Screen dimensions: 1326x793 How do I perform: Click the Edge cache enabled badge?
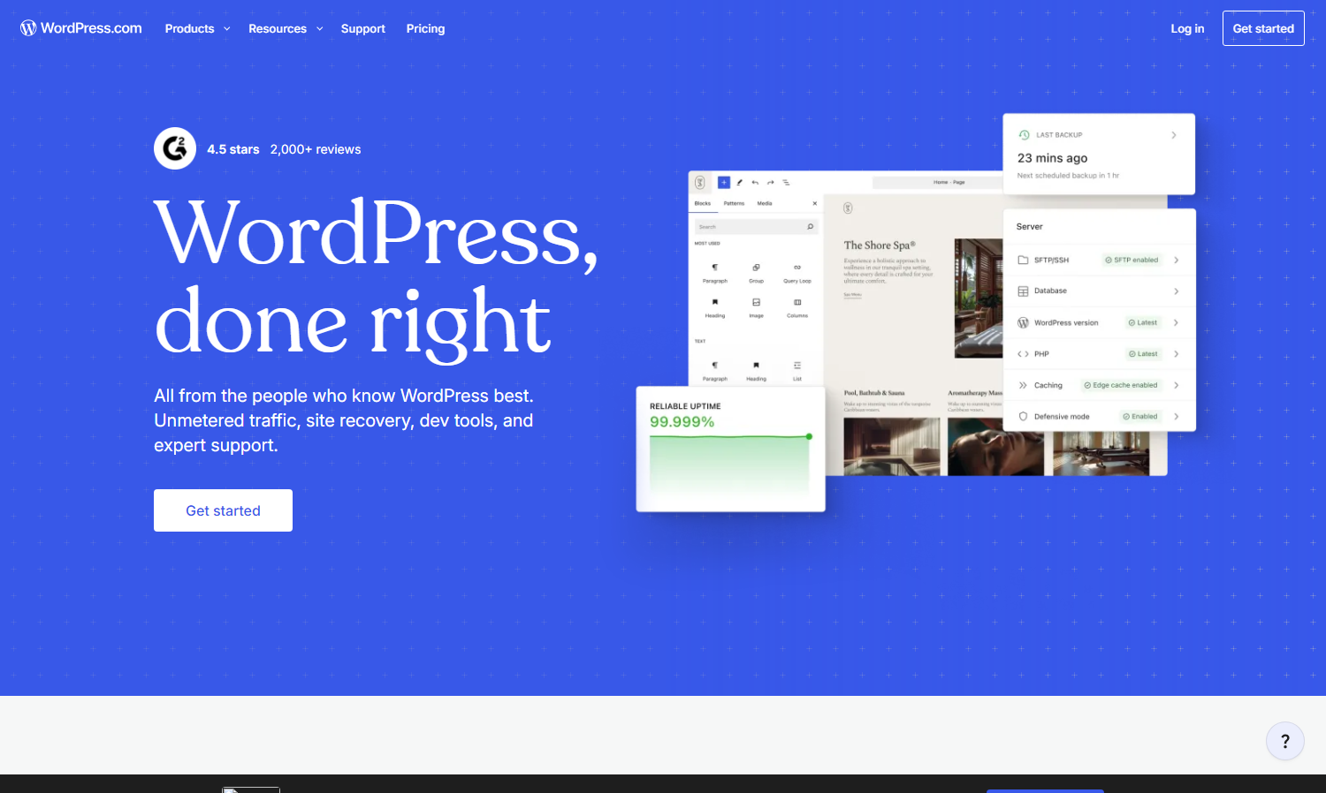[1121, 385]
